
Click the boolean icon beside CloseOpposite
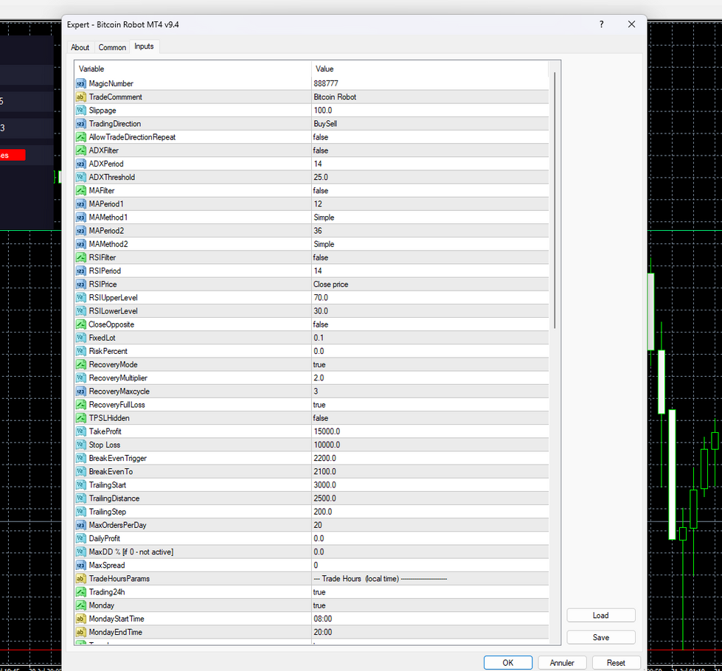tap(80, 324)
